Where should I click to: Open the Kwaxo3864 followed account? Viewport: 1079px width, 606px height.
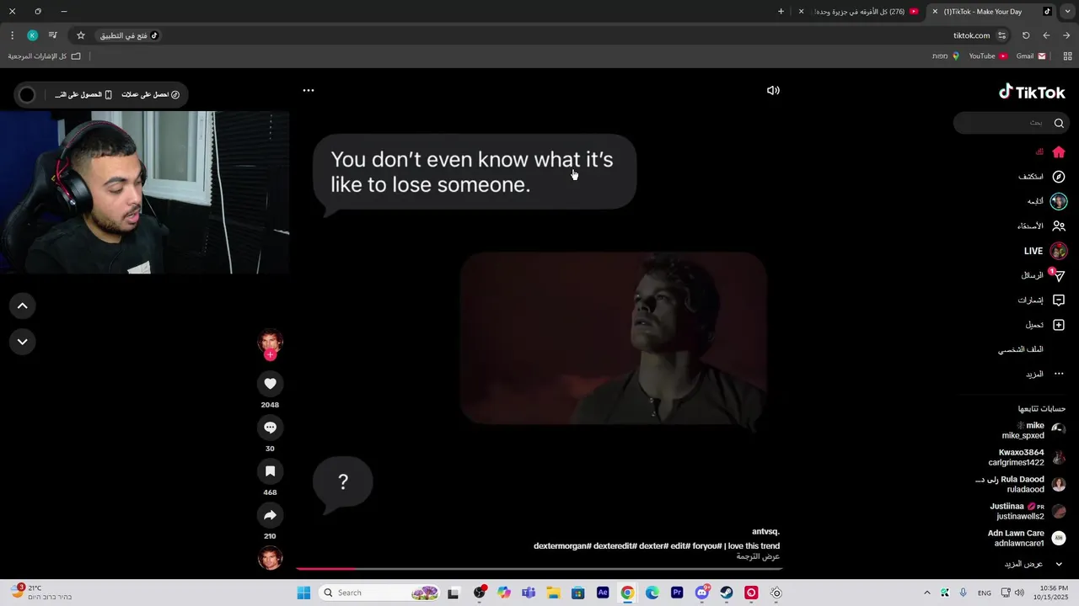tap(1027, 457)
